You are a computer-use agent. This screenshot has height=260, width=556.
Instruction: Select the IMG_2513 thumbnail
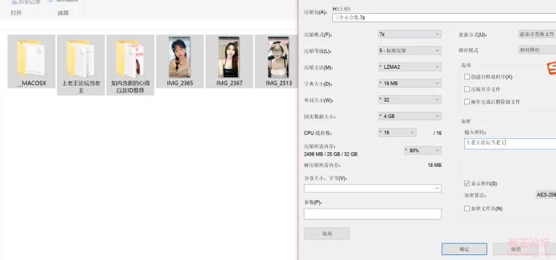coord(279,57)
